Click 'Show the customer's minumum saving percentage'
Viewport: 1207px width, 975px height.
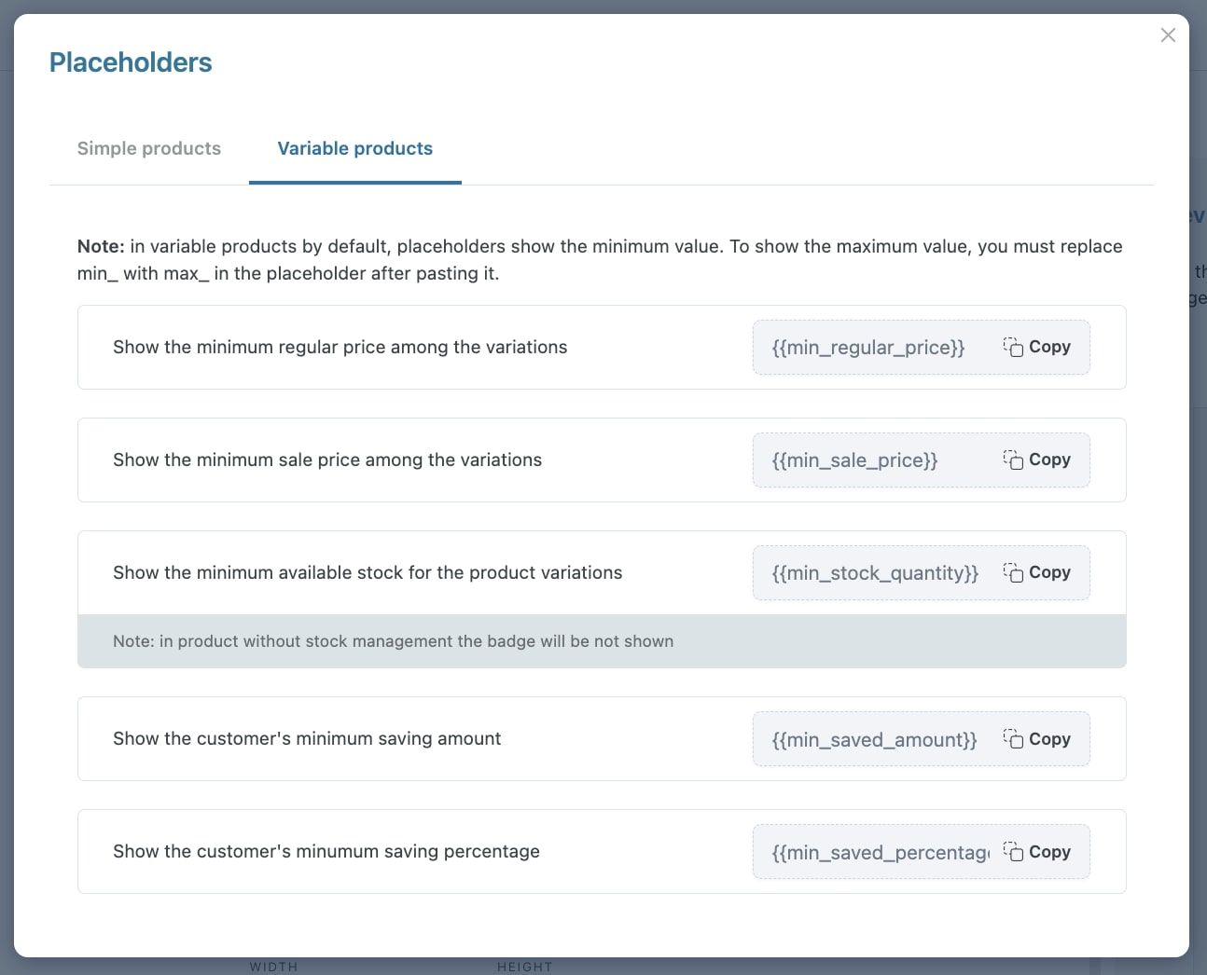click(326, 852)
